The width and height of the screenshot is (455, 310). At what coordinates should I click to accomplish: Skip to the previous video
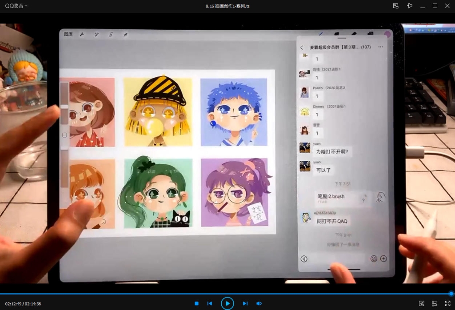click(x=210, y=303)
